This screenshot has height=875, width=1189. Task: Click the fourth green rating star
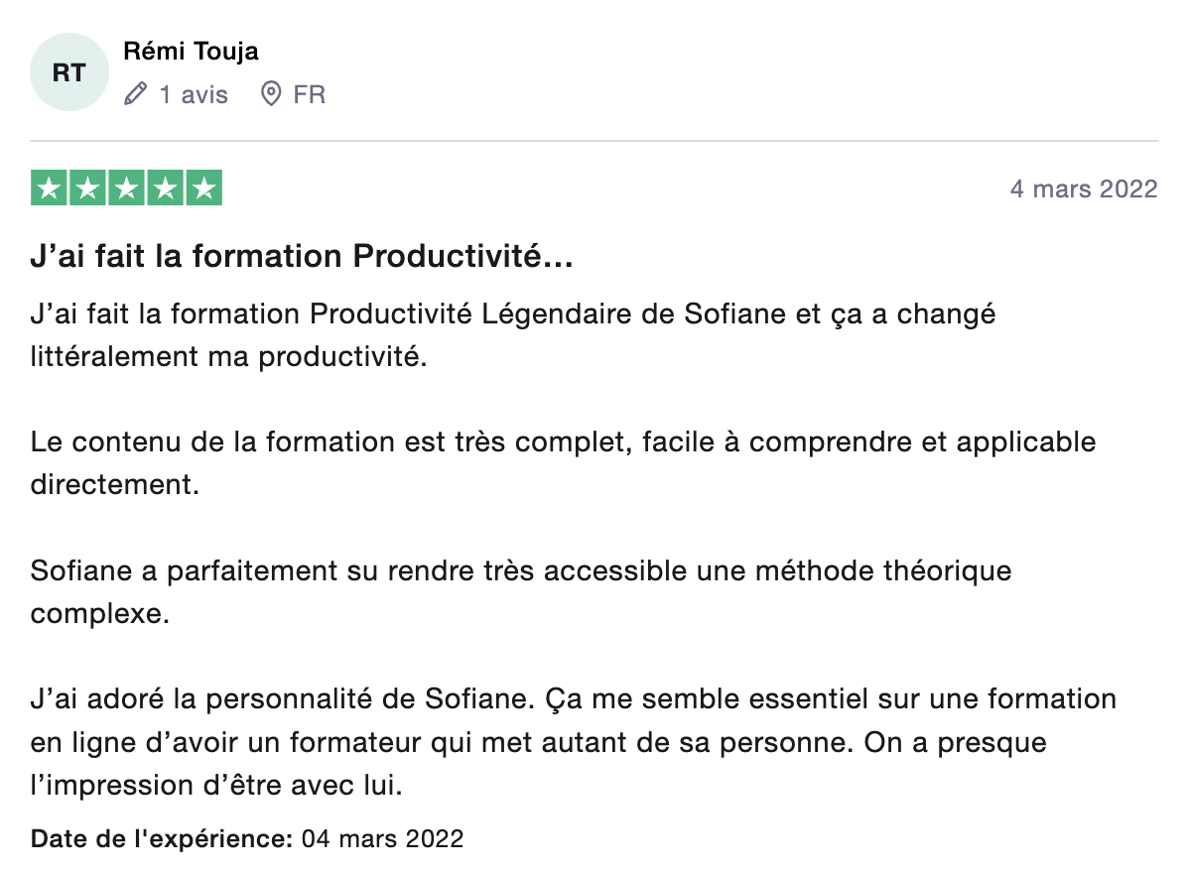coord(165,188)
